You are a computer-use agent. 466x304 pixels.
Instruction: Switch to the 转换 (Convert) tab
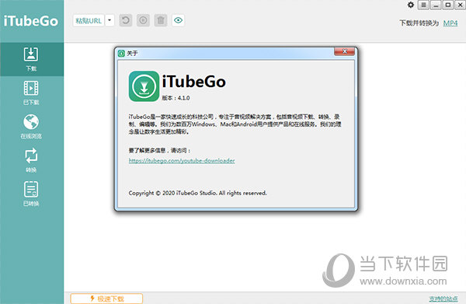pos(31,160)
